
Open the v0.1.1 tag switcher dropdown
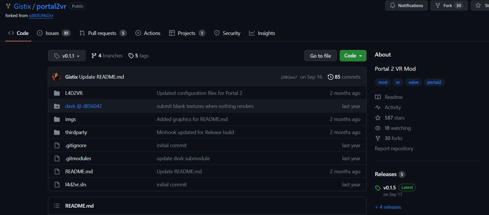pos(67,56)
